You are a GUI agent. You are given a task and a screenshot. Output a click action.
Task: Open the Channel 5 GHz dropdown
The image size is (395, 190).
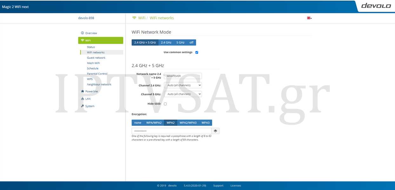pyautogui.click(x=183, y=94)
